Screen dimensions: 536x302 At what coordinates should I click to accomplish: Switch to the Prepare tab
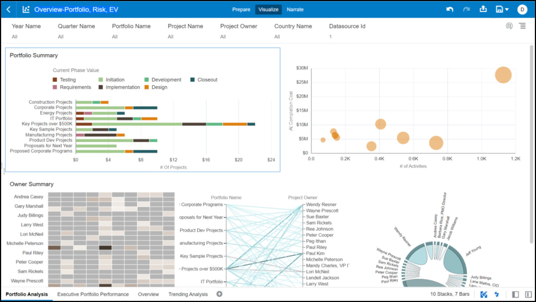pos(241,10)
